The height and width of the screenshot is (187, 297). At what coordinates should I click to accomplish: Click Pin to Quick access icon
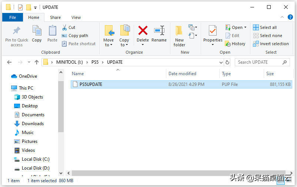[x=16, y=30]
